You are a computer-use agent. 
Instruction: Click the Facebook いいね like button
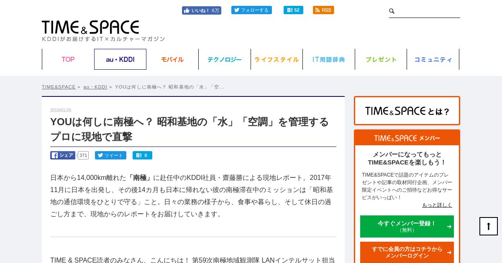(202, 10)
